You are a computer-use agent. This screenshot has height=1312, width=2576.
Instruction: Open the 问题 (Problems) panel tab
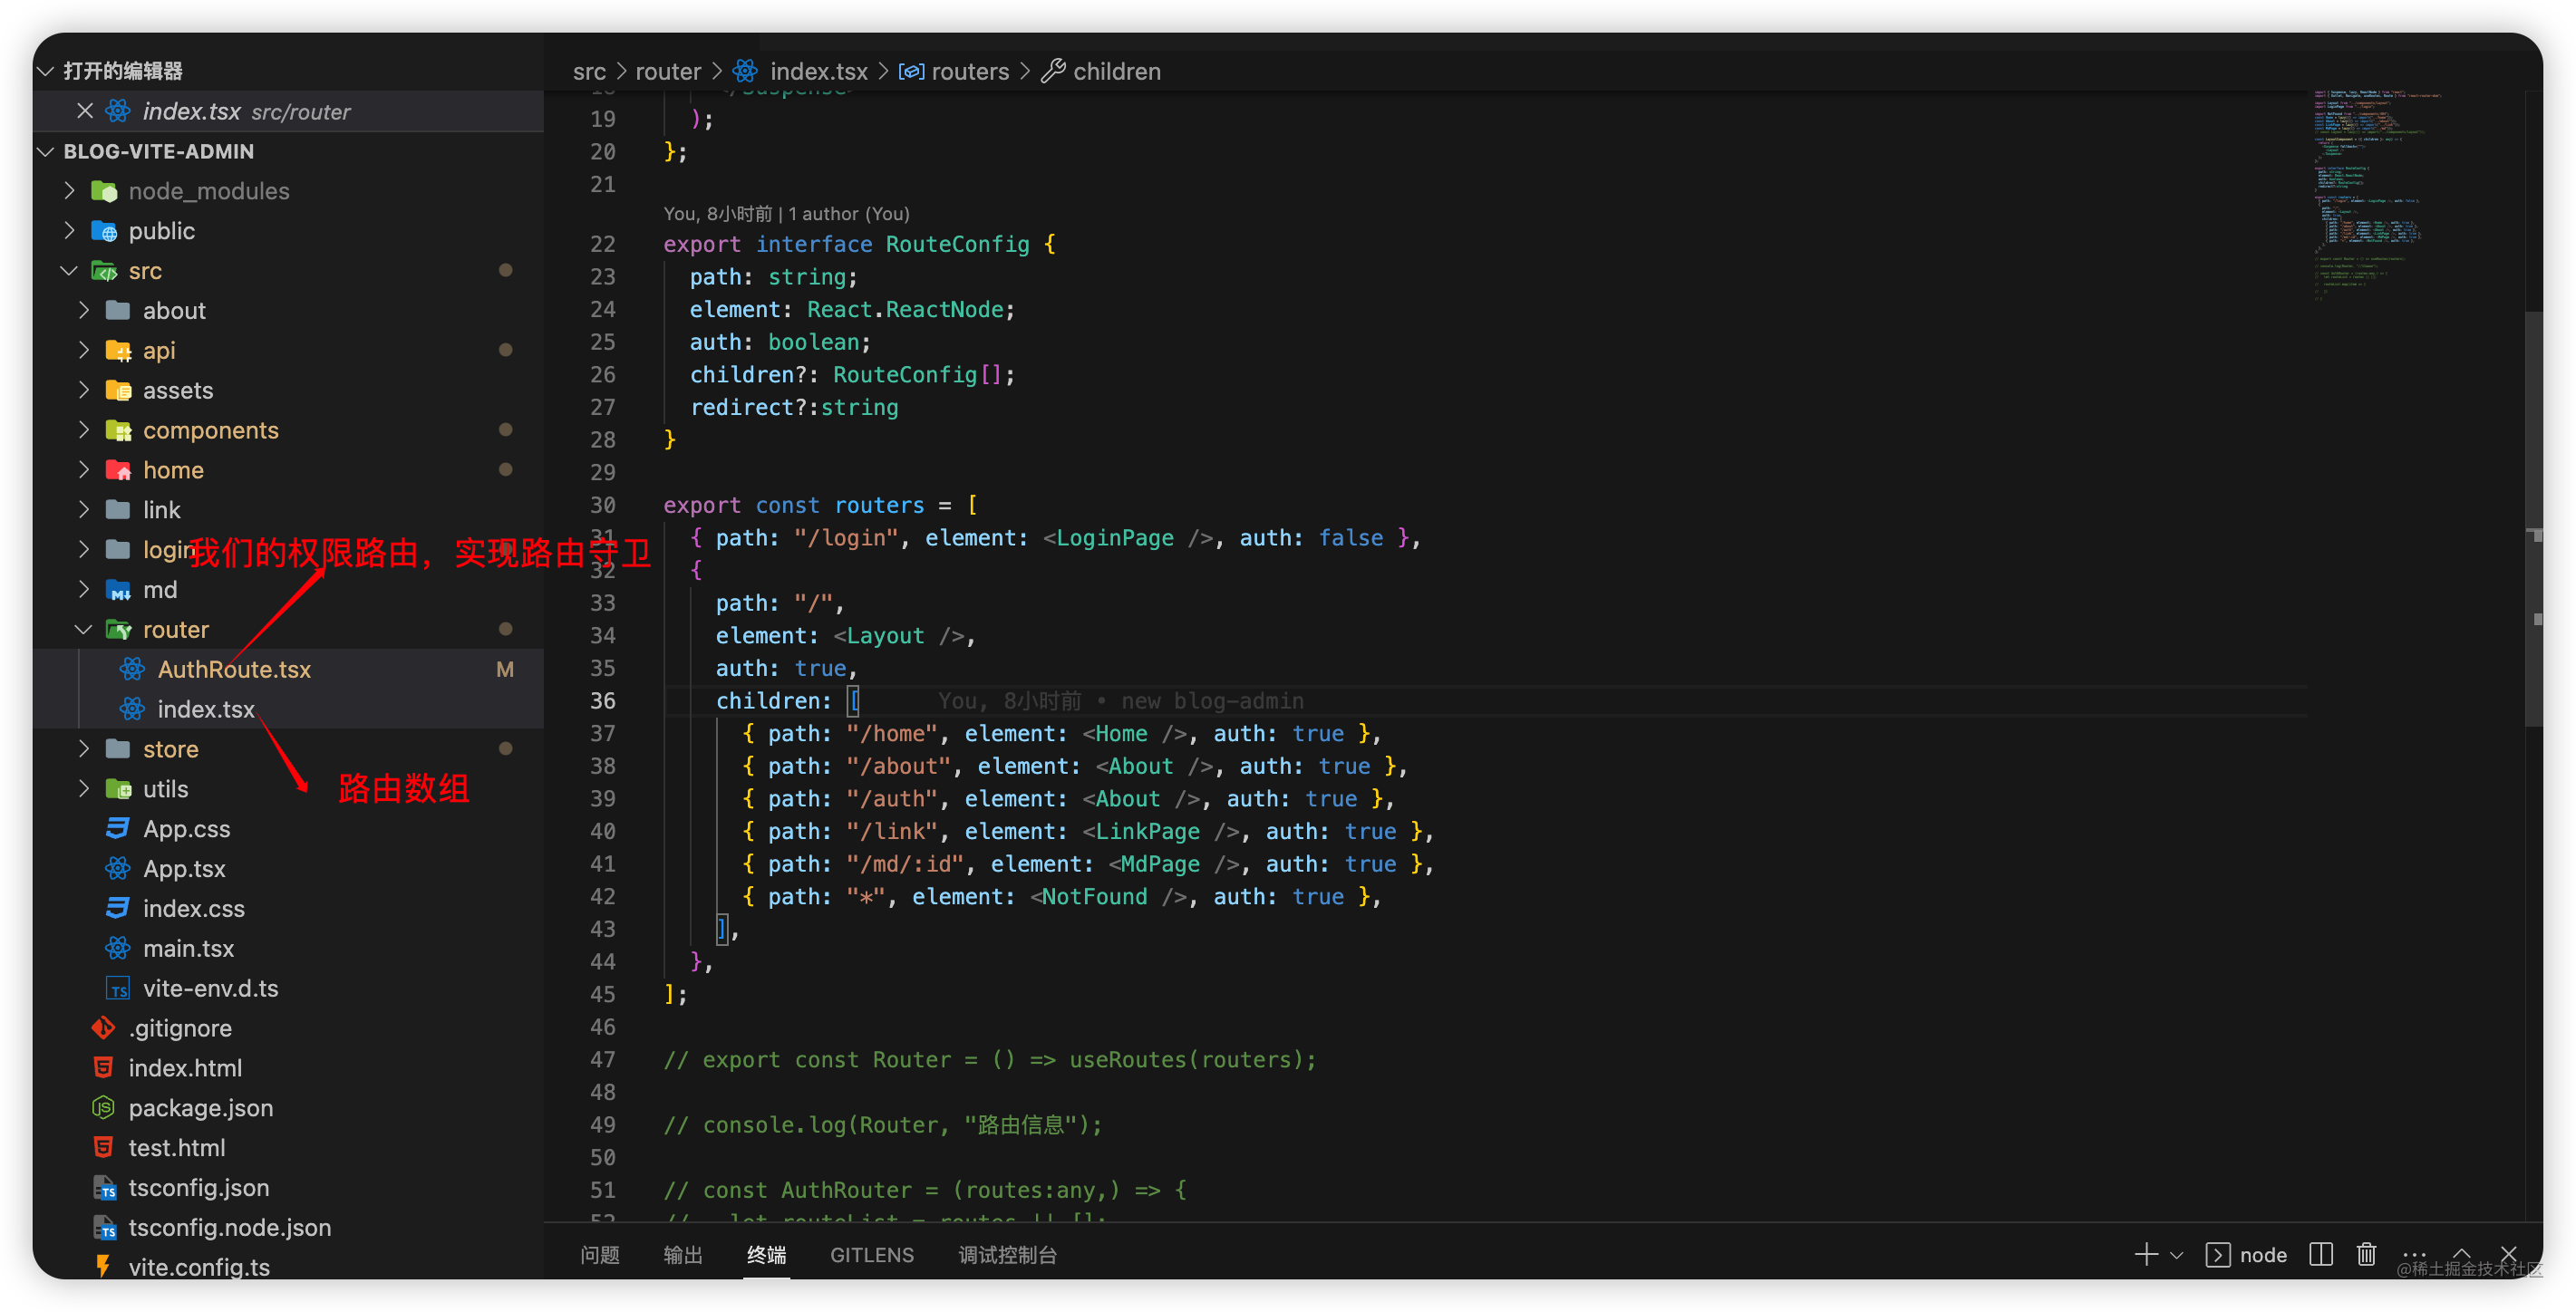pos(599,1254)
